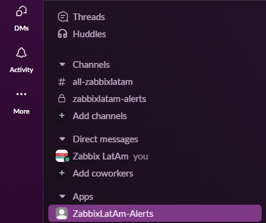
Task: Click the plus icon for Add channels
Action: pos(62,115)
